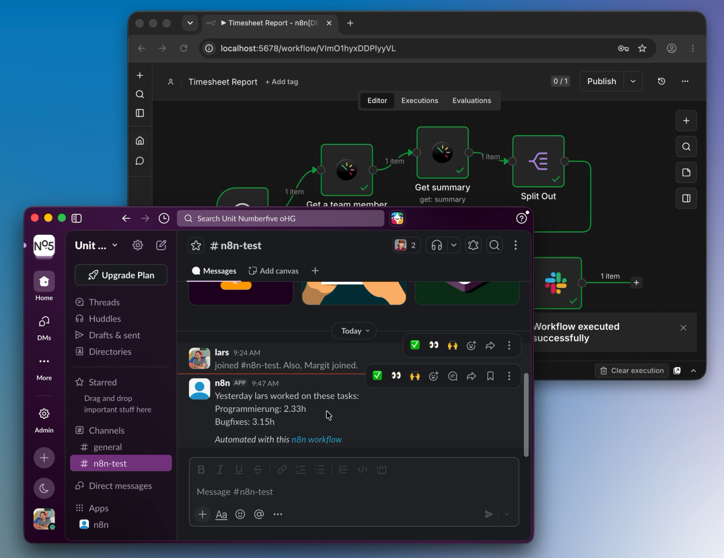Toggle formatting toolbar with Aa button
Image resolution: width=724 pixels, height=558 pixels.
point(221,514)
